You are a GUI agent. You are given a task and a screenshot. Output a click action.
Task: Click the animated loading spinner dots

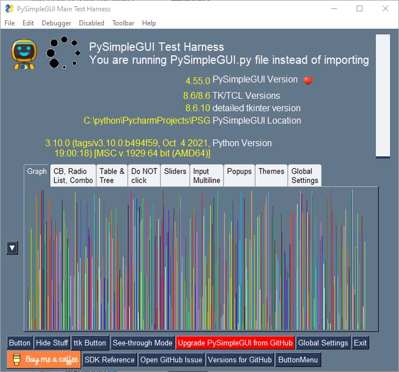click(x=63, y=53)
